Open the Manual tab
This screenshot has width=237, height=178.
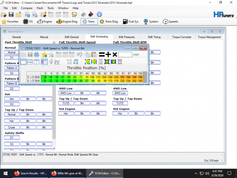tap(44, 37)
